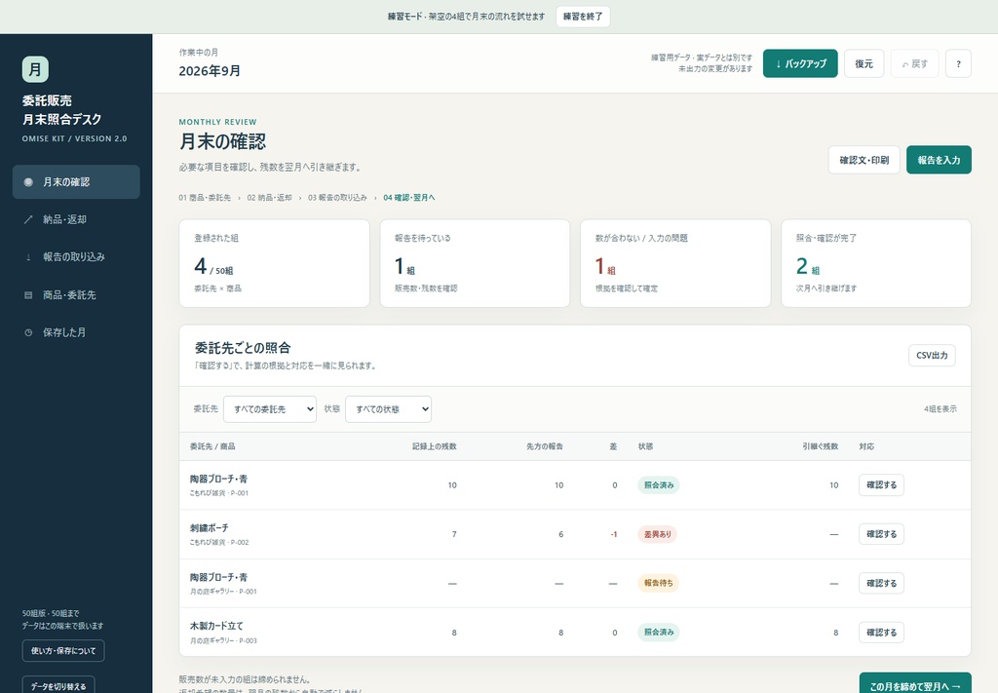
Task: Click the 引継ぐ残数 column header
Action: [820, 446]
